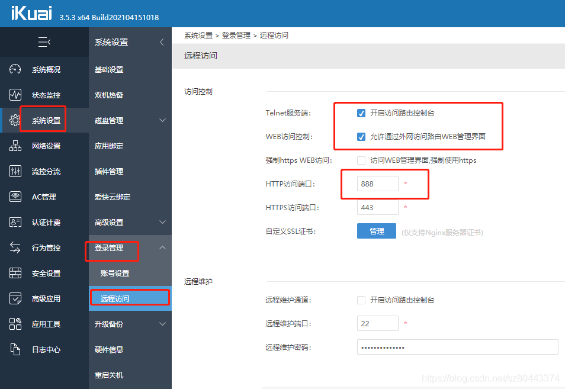This screenshot has width=565, height=389.
Task: Collapse the 系统设置 submenu panel arrow
Action: [x=162, y=42]
